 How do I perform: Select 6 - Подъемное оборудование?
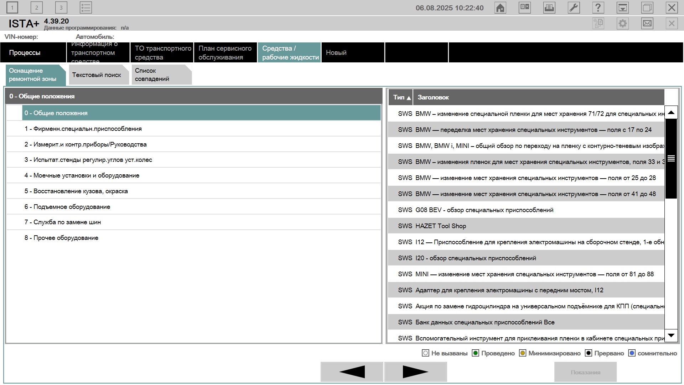point(193,207)
